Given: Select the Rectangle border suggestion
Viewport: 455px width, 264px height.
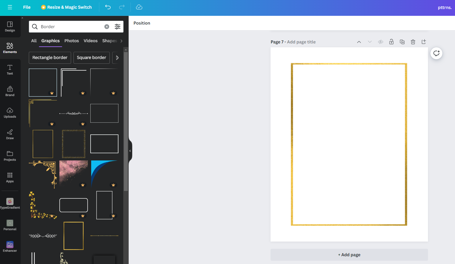Looking at the screenshot, I should (50, 58).
